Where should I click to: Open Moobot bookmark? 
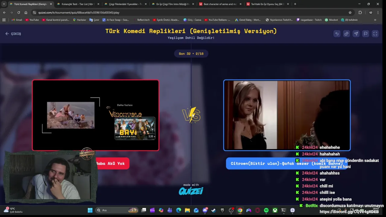[x=331, y=20]
